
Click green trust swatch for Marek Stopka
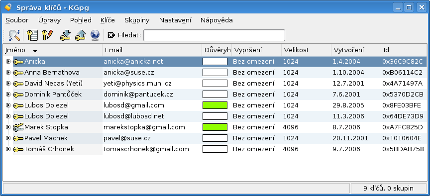(x=215, y=127)
